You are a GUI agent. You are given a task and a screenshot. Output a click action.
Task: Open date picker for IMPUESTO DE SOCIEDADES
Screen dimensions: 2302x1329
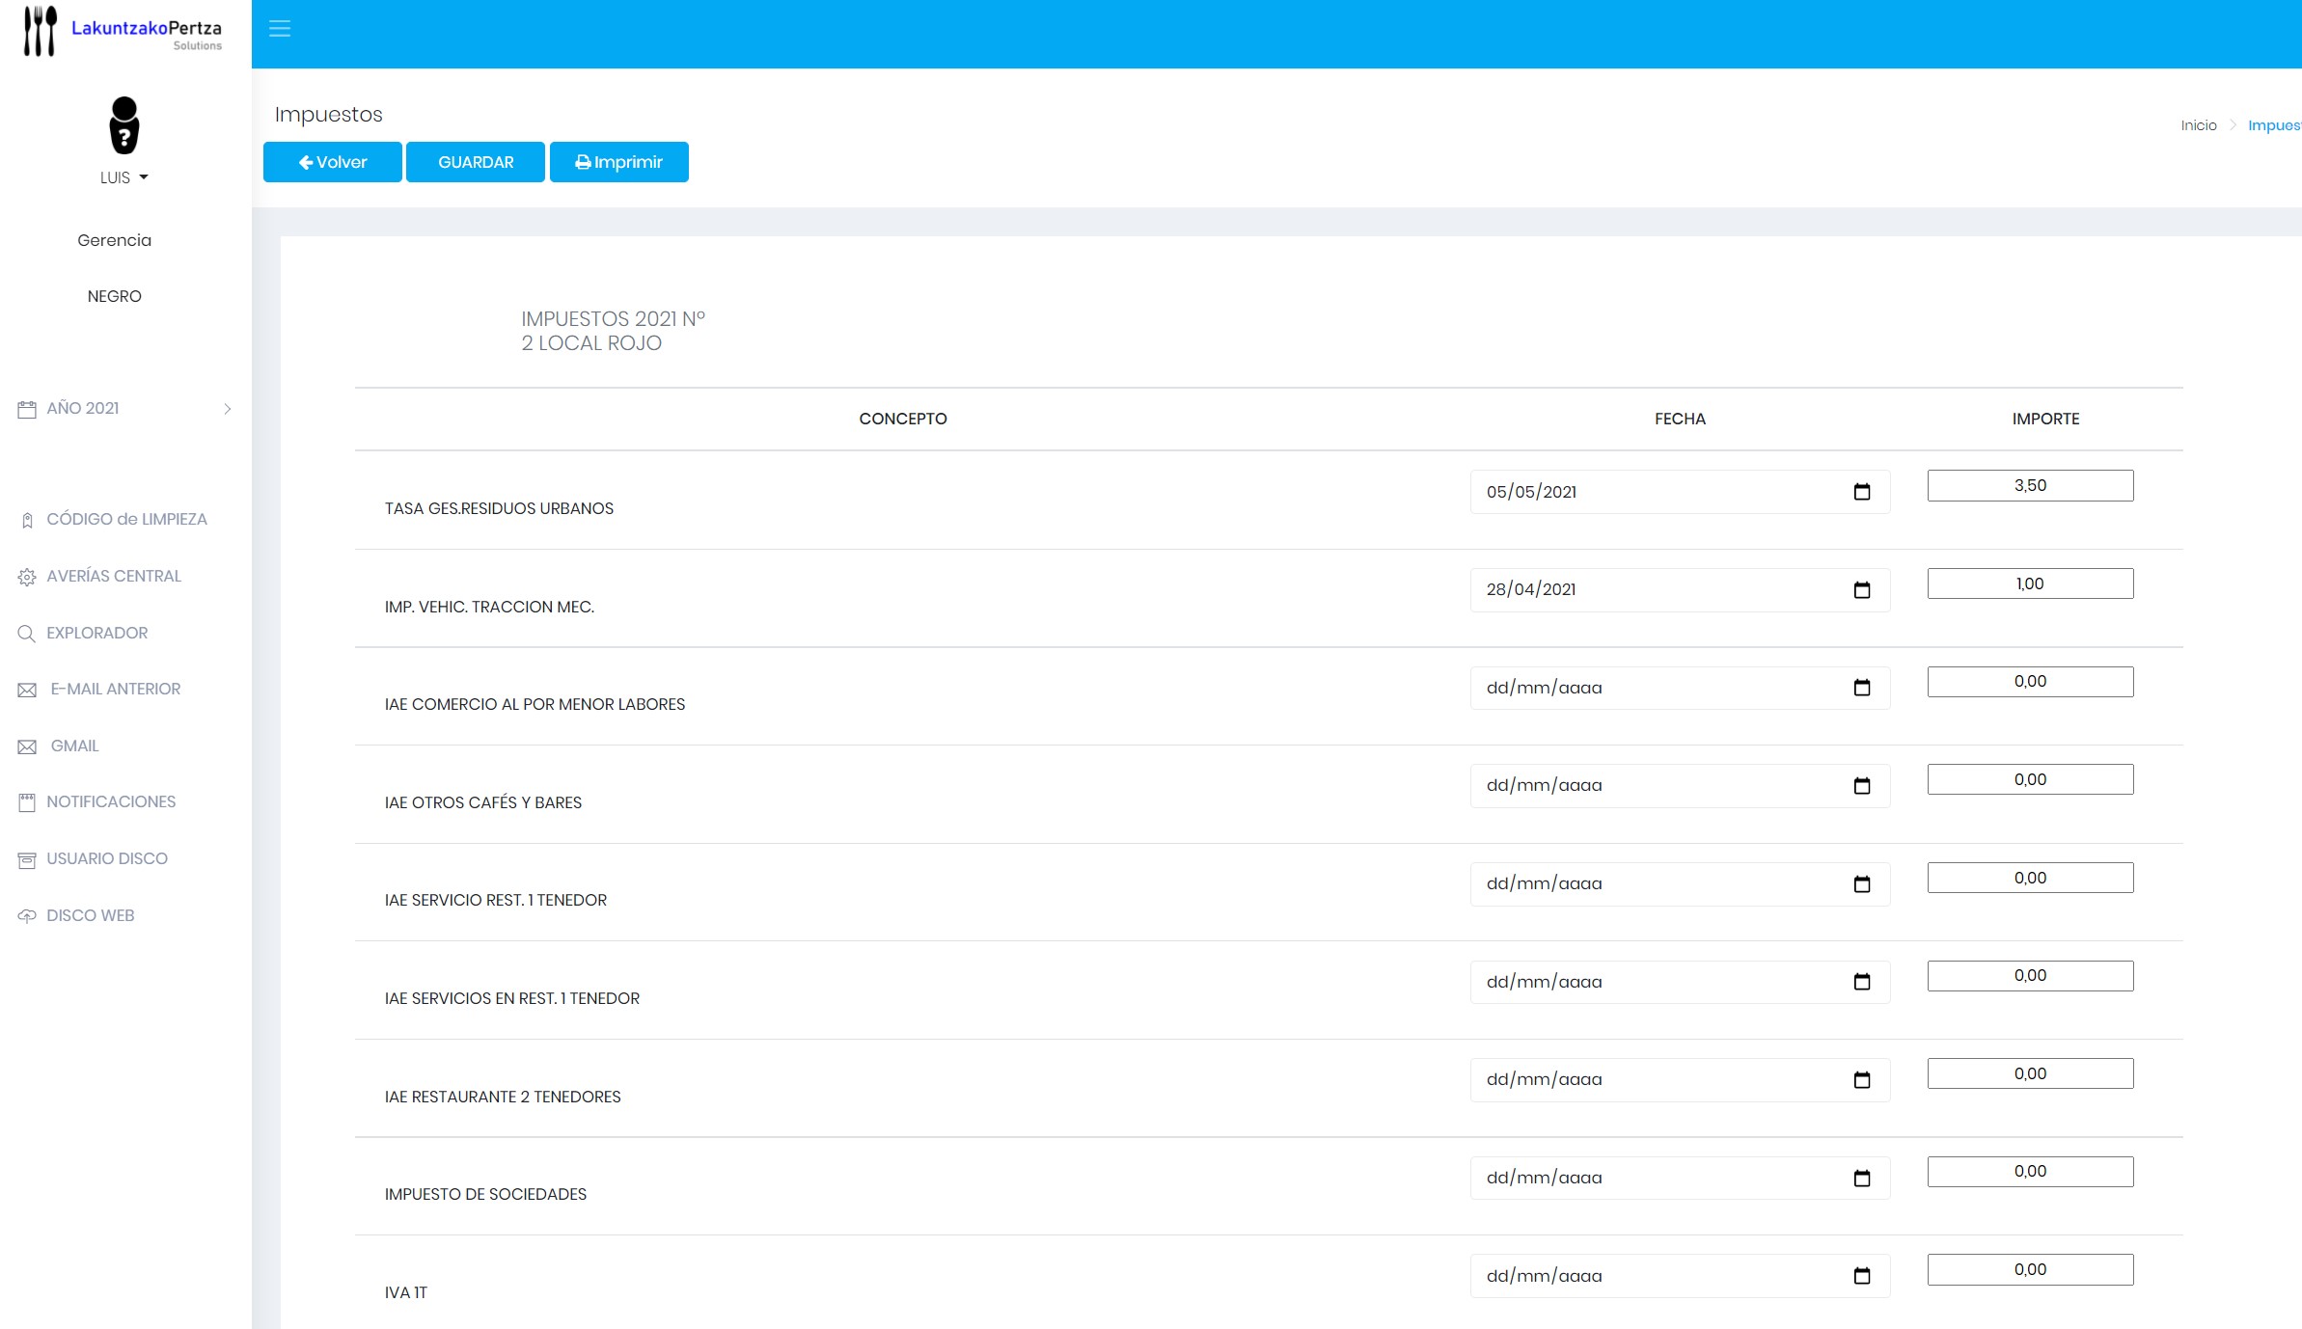(x=1862, y=1178)
